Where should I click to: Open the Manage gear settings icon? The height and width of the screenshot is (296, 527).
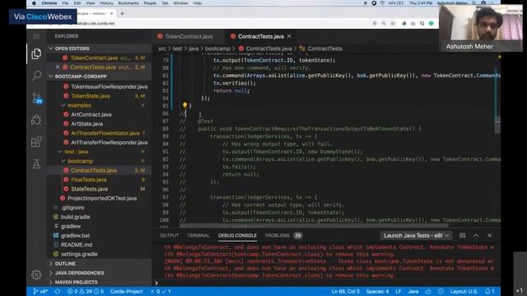pyautogui.click(x=36, y=275)
